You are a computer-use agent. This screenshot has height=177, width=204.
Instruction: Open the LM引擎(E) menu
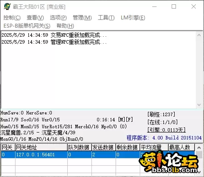[133, 18]
